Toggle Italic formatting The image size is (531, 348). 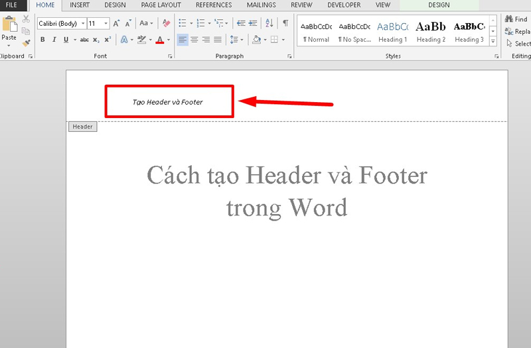click(x=54, y=40)
